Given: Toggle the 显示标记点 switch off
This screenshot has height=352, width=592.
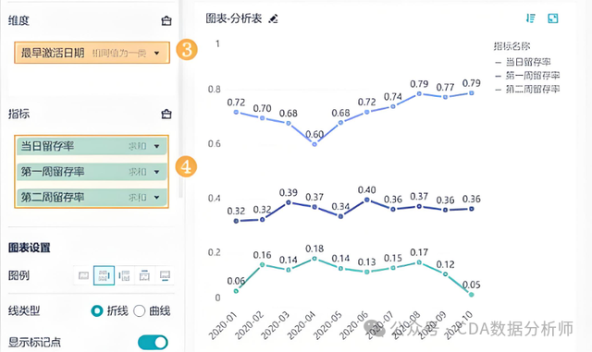Looking at the screenshot, I should 153,342.
